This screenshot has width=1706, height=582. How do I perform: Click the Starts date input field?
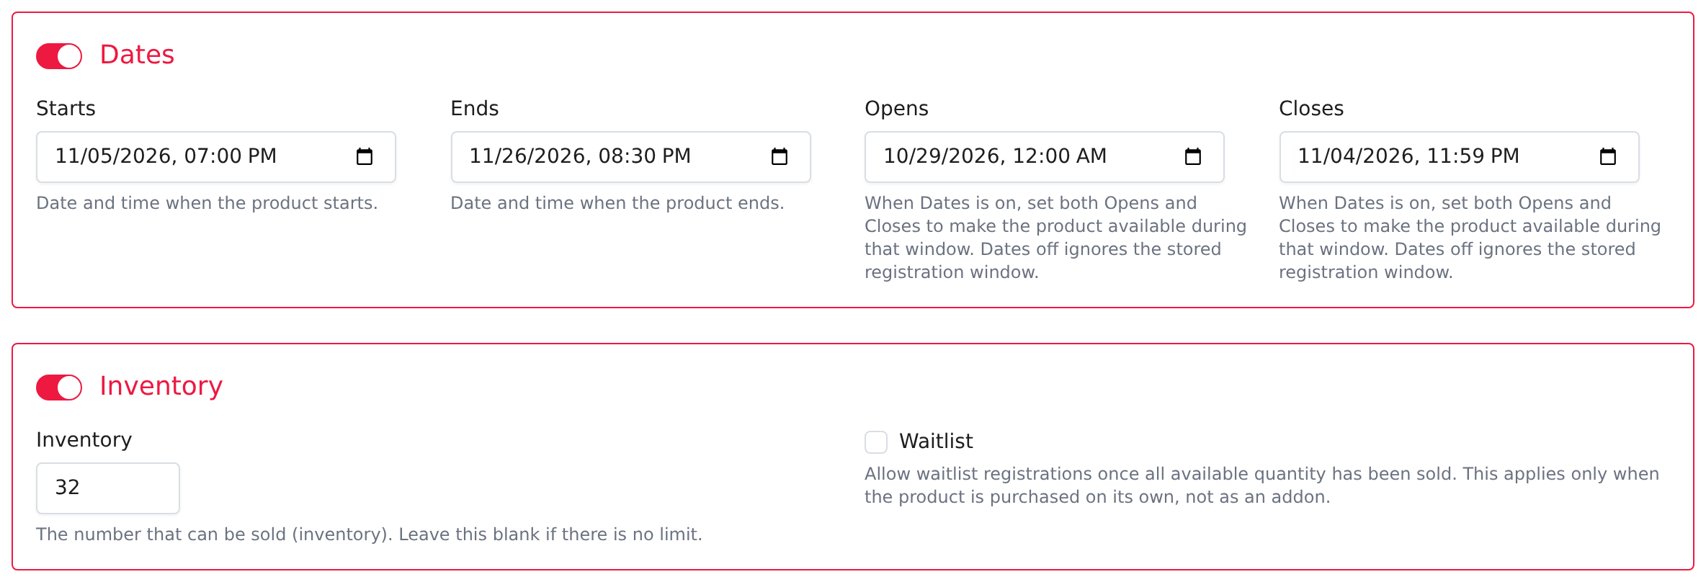coord(216,157)
